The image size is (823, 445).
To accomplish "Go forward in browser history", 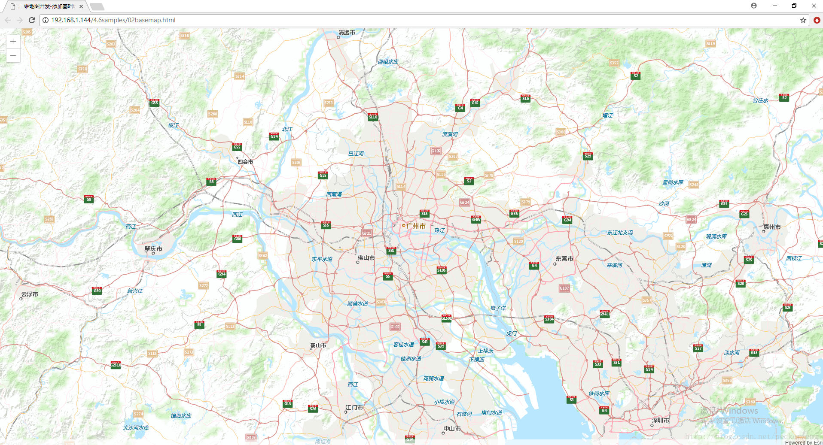I will pyautogui.click(x=20, y=20).
